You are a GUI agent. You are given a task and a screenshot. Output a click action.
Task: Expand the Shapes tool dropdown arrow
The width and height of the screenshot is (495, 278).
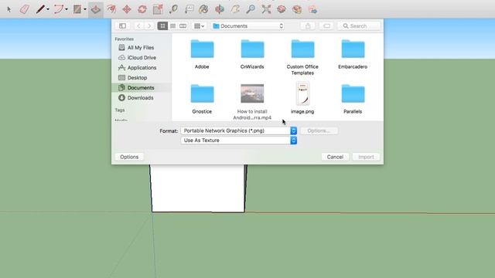point(85,9)
